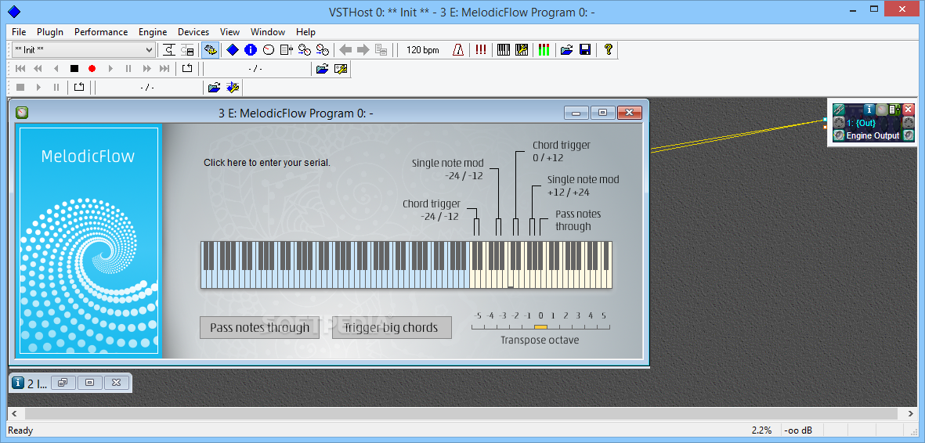
Task: Click the green and red level meter icon
Action: click(x=544, y=50)
